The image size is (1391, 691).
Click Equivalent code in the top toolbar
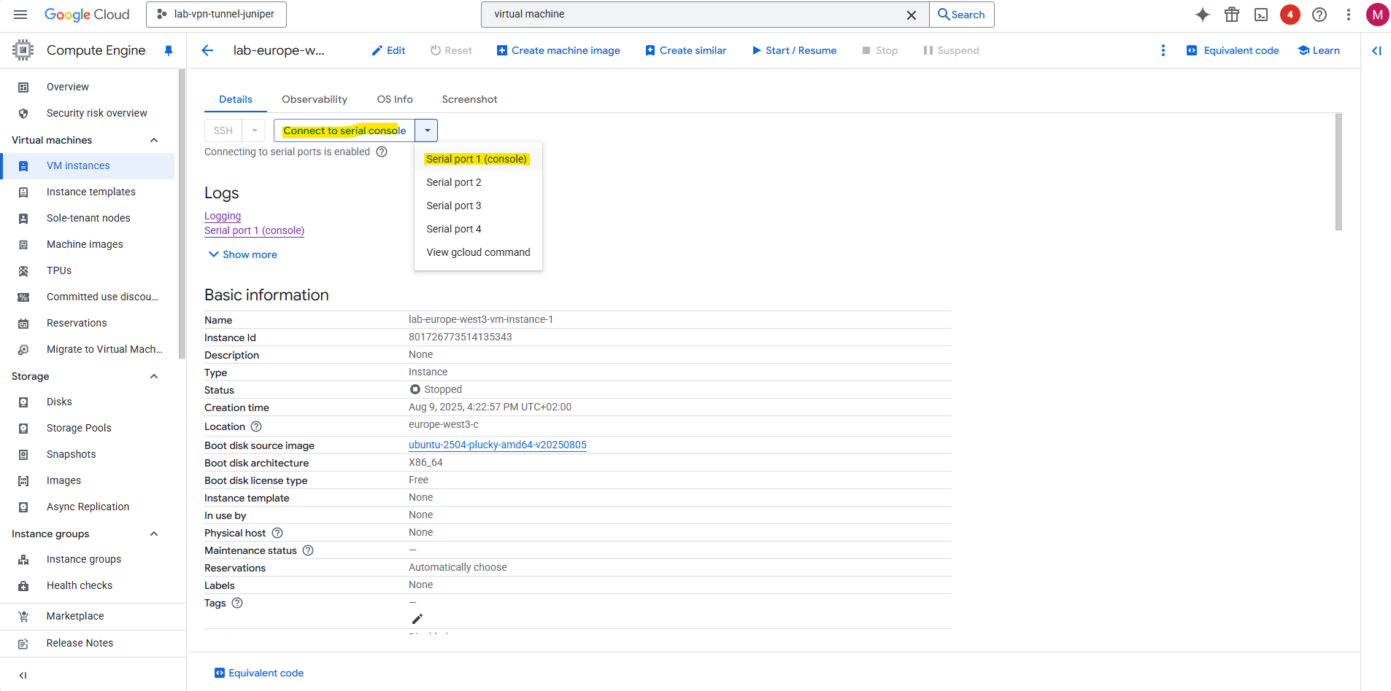[x=1233, y=50]
